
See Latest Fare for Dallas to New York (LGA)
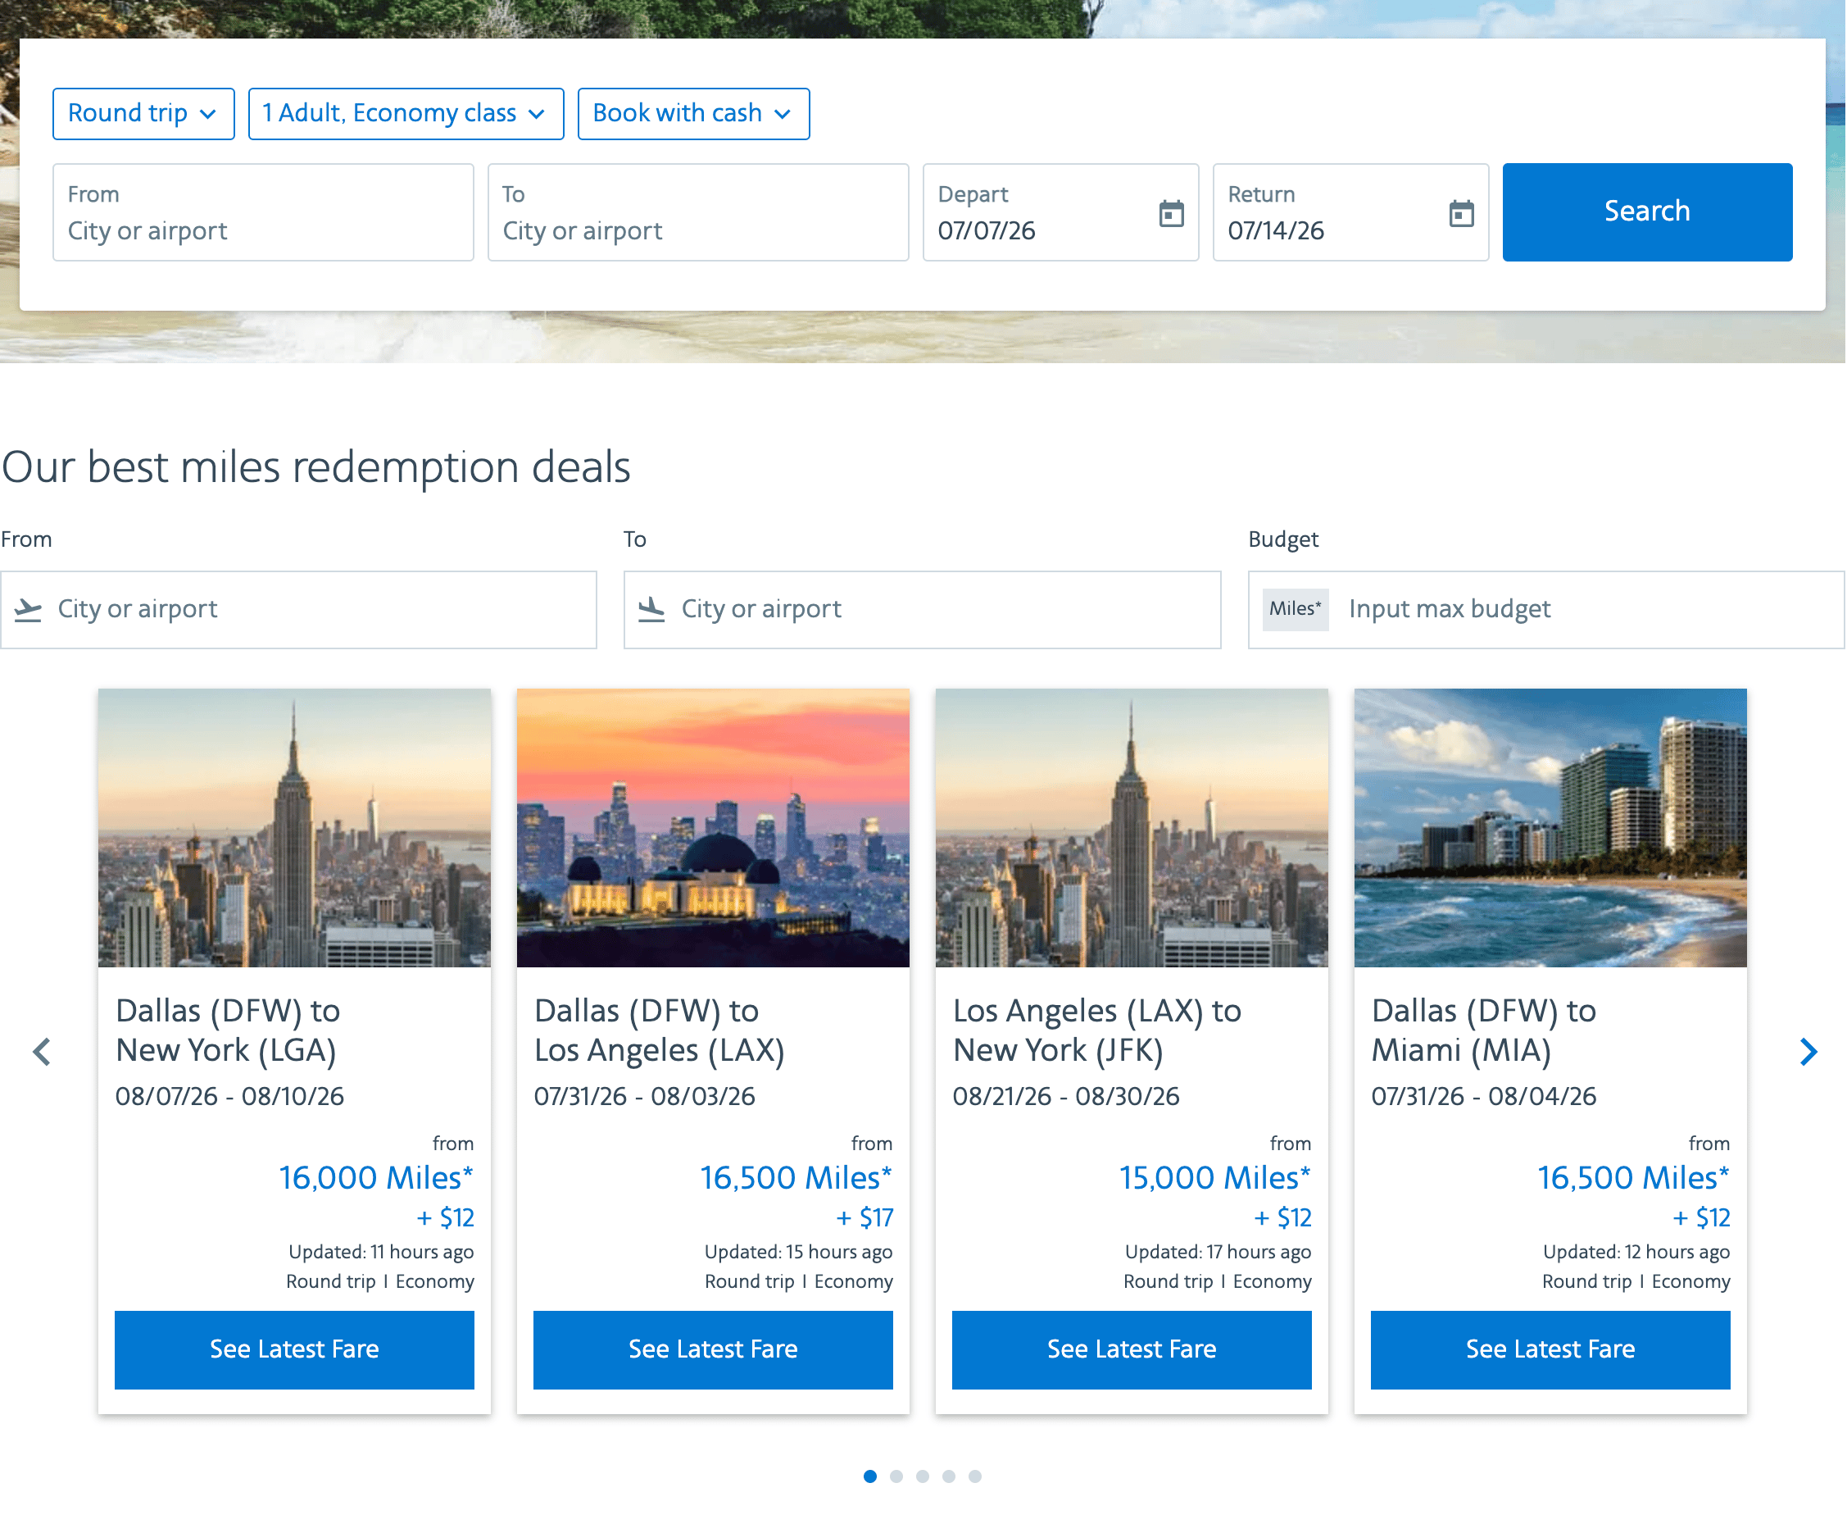click(293, 1350)
